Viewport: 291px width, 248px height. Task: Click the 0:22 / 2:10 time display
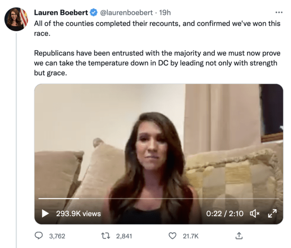click(x=225, y=213)
